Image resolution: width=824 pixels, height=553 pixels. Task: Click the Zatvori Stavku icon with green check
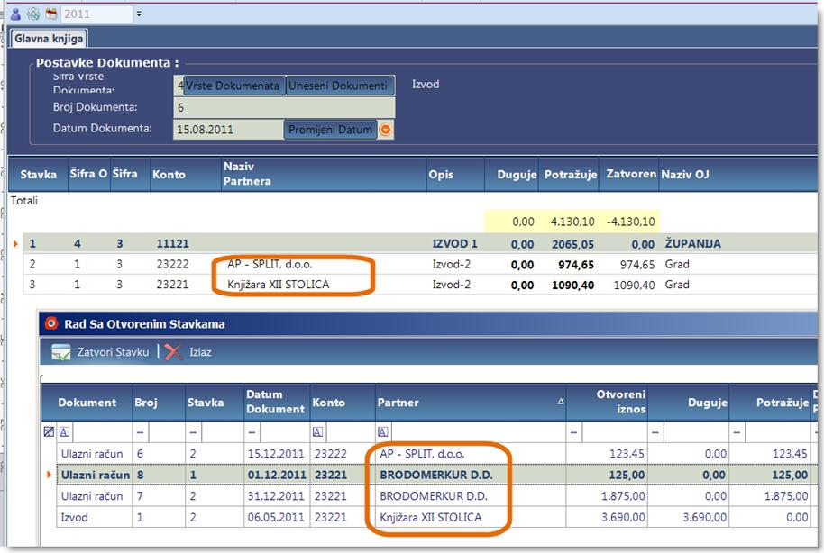point(61,352)
